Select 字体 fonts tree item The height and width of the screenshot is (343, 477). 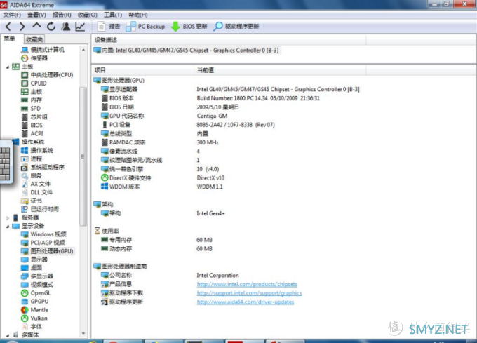[x=32, y=327]
